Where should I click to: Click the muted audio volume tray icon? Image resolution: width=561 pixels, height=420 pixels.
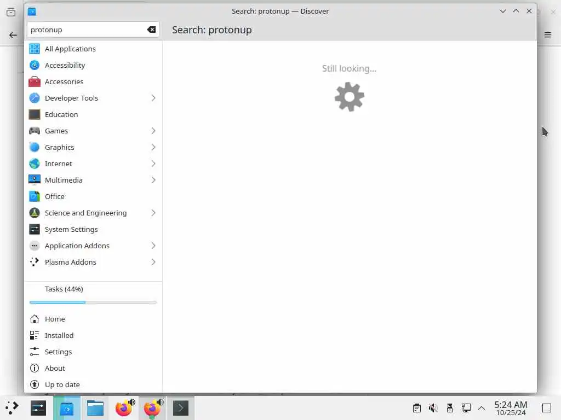433,408
